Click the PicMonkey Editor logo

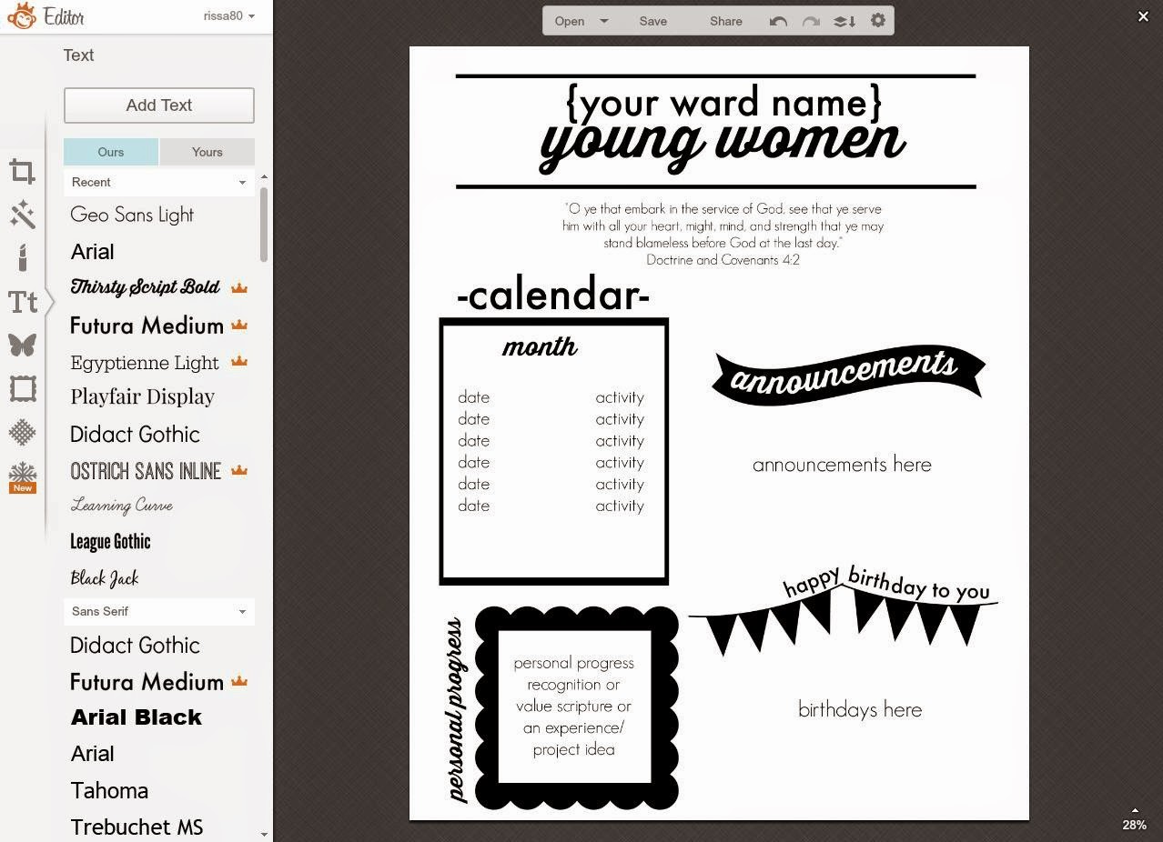tap(46, 15)
